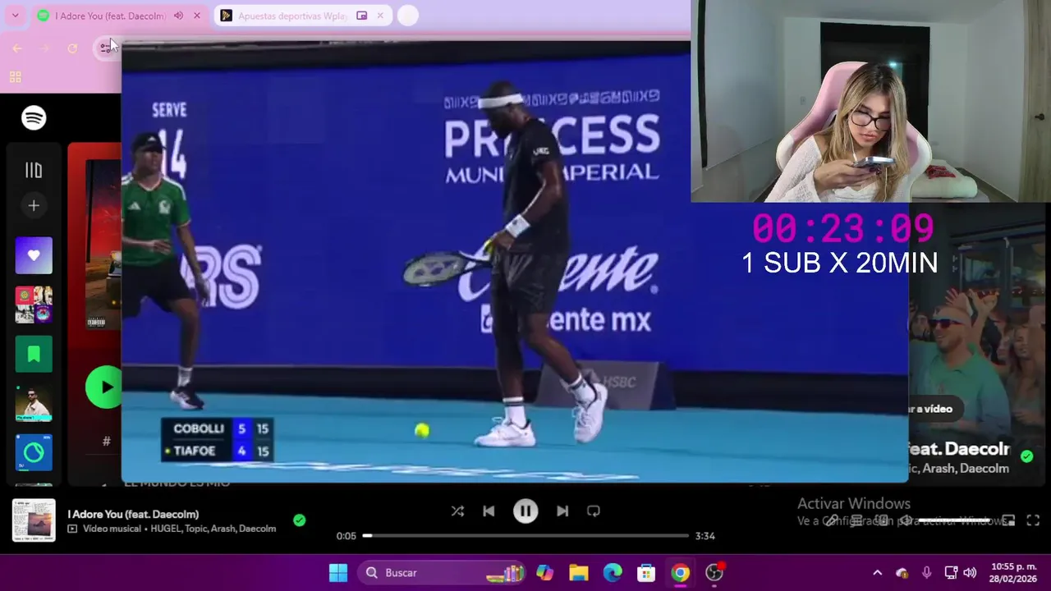Screen dimensions: 1051x591
Task: Go back in the browser
Action: pos(17,48)
